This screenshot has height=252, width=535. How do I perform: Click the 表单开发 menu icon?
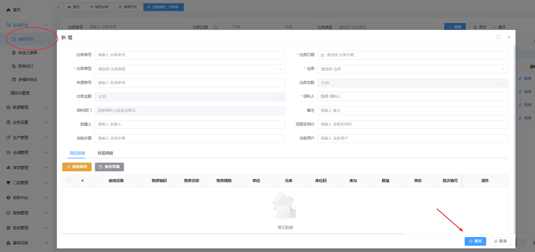(14, 39)
